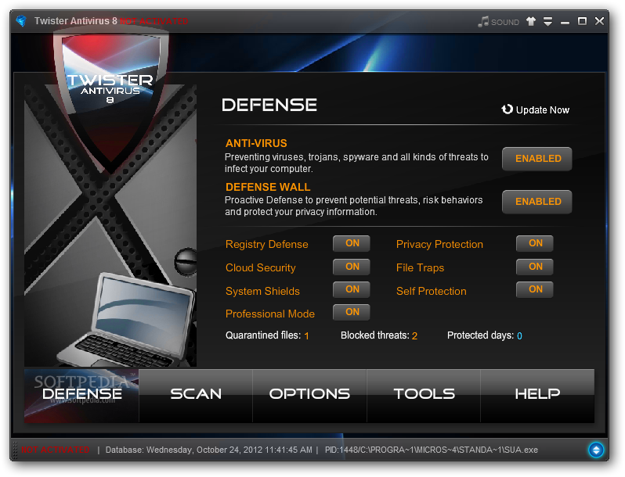The height and width of the screenshot is (477, 625).
Task: Click the Update Now refresh icon
Action: 507,109
